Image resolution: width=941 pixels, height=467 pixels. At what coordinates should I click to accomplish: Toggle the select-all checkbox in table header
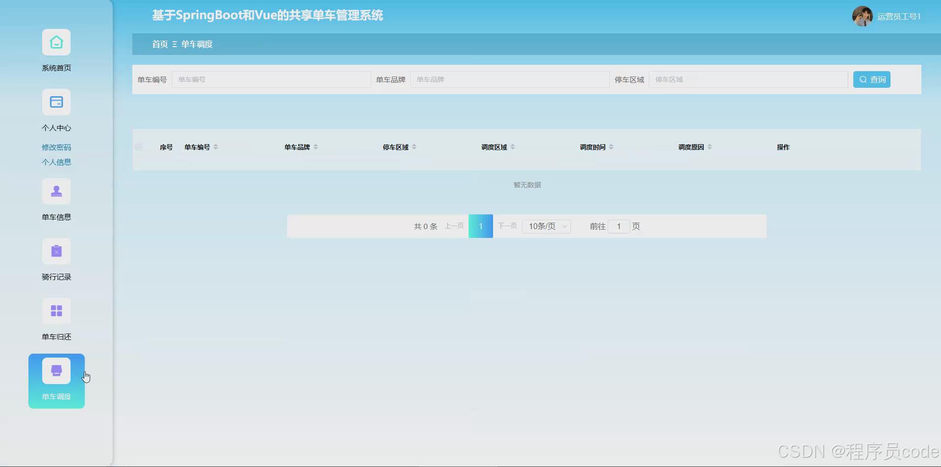tap(139, 147)
